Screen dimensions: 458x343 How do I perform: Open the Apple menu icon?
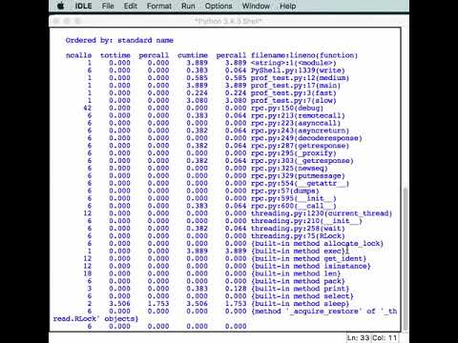[x=60, y=6]
